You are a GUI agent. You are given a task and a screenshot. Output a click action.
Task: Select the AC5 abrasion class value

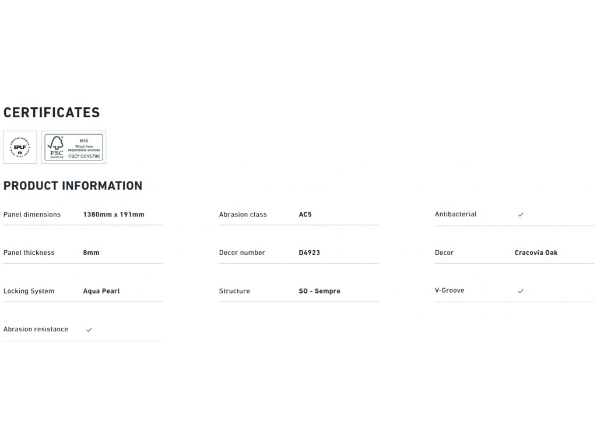(305, 215)
